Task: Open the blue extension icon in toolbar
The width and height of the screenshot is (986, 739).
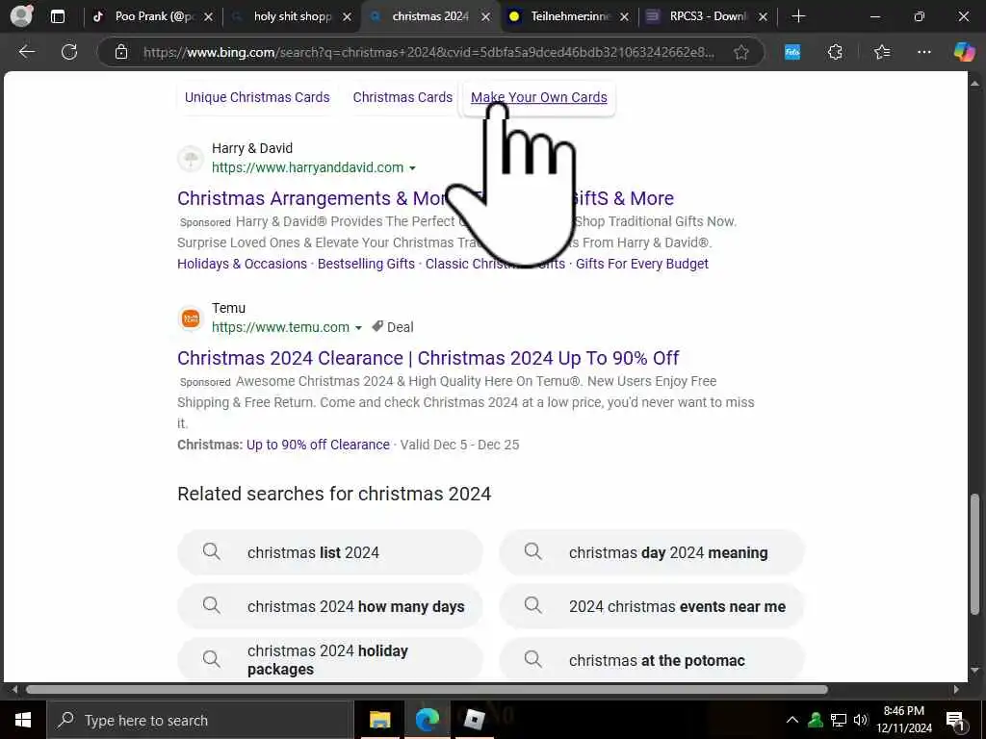Action: (792, 52)
